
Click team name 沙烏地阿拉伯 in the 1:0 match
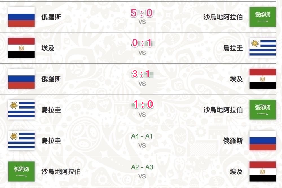tap(223, 110)
